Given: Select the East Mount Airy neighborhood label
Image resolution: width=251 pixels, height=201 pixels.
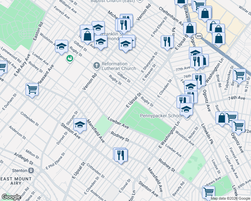Looking at the screenshot, I should pyautogui.click(x=16, y=181).
